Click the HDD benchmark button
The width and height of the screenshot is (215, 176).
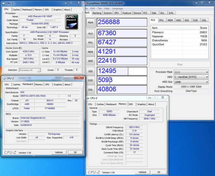click(90, 61)
